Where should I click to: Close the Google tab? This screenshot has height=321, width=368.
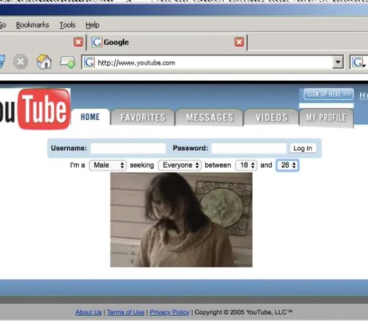coord(239,42)
